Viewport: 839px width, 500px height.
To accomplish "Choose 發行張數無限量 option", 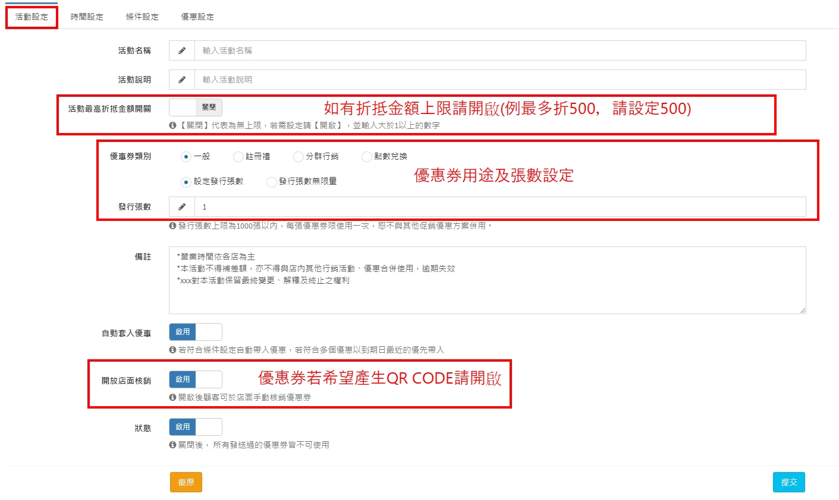I will coord(272,182).
